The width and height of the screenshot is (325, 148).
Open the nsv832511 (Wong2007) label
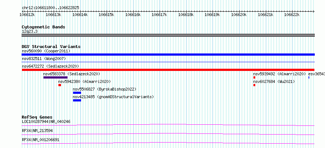(44, 59)
